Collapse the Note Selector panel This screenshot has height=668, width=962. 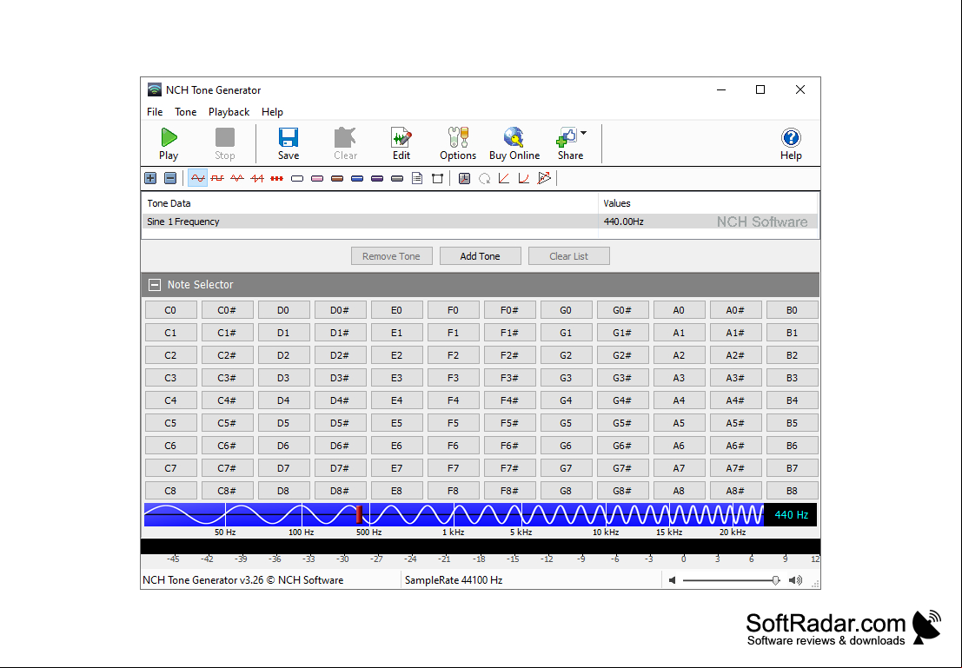(155, 285)
